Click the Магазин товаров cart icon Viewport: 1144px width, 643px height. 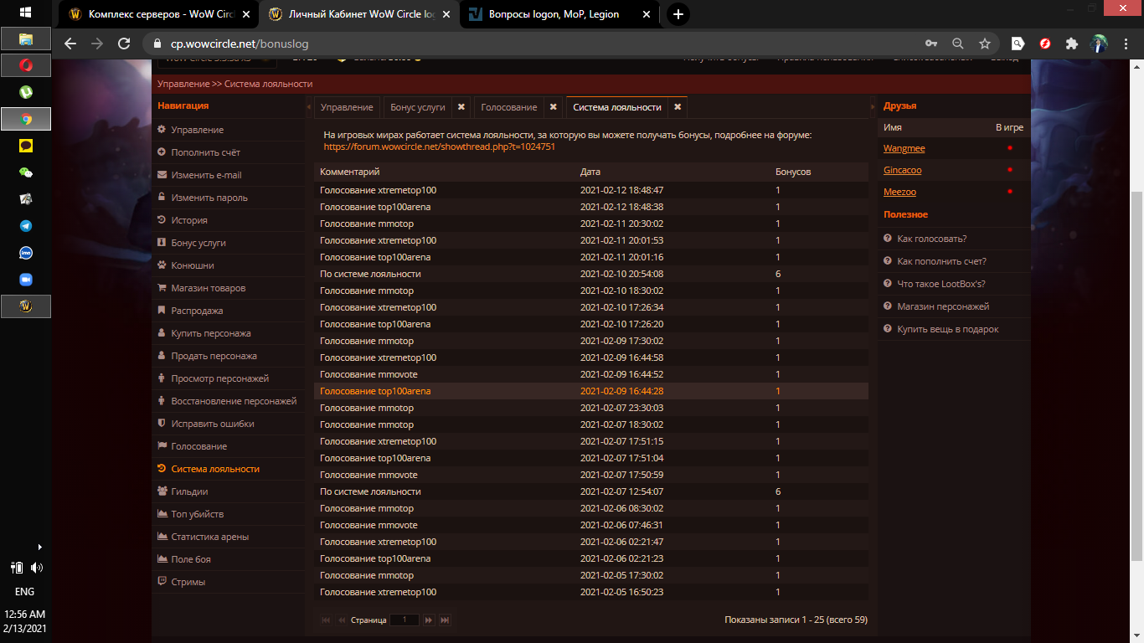162,288
